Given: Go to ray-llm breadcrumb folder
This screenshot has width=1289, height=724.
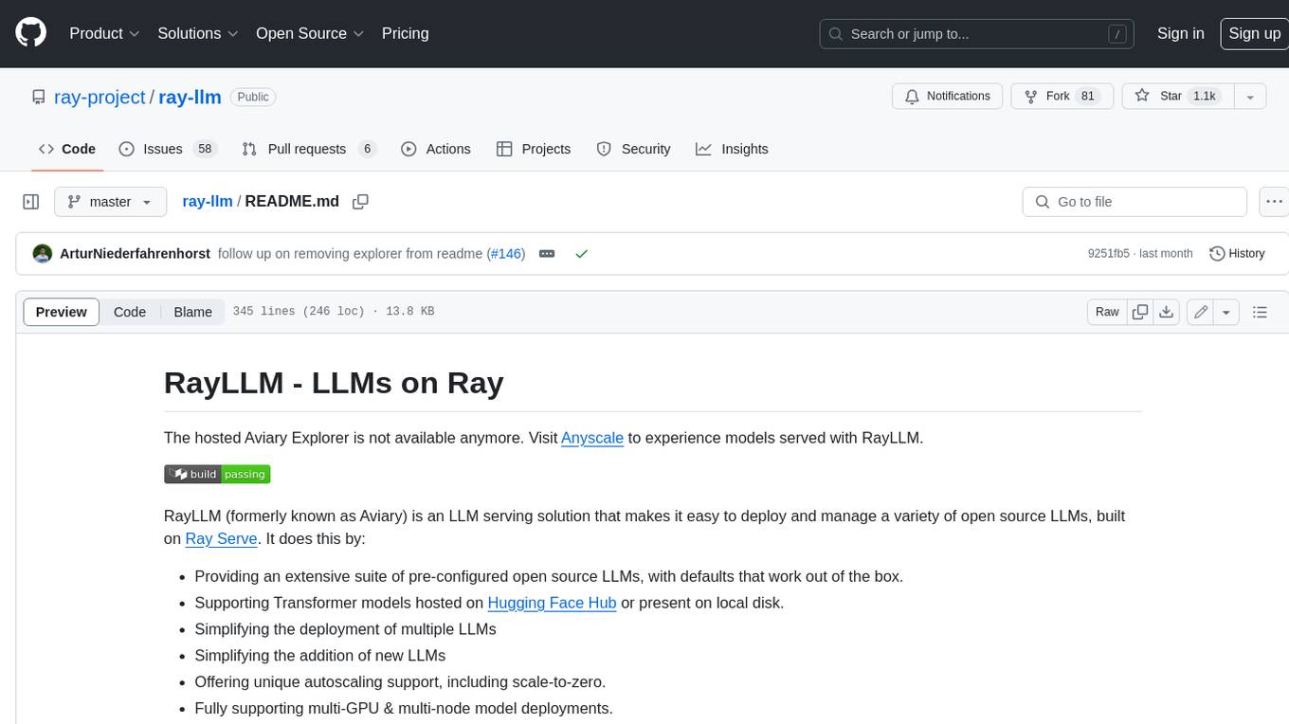Looking at the screenshot, I should click(x=208, y=202).
